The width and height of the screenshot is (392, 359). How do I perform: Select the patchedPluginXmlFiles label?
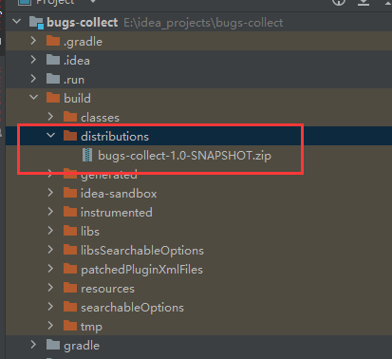[x=141, y=270]
